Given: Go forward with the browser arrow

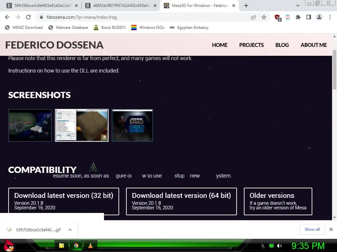Looking at the screenshot, I should [18, 17].
